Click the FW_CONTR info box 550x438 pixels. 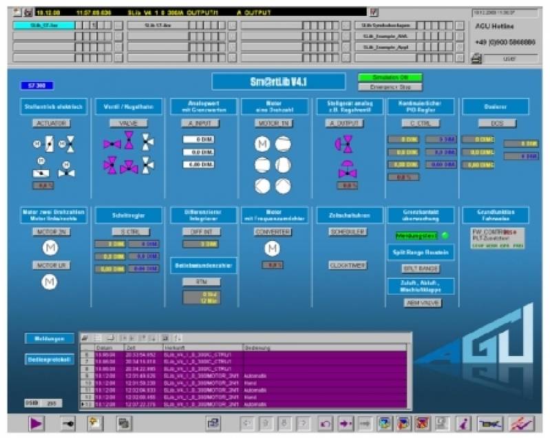click(498, 239)
